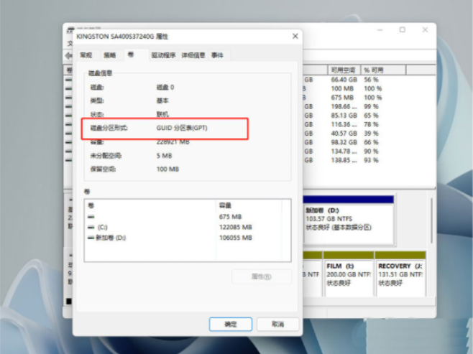Select 新加卷 (D:) partition block in Disk Management
This screenshot has height=354, width=473.
point(349,220)
